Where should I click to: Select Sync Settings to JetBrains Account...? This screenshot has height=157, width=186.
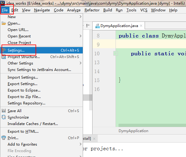(41, 69)
